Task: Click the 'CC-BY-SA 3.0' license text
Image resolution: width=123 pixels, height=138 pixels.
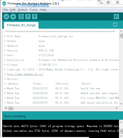Action: point(47,65)
